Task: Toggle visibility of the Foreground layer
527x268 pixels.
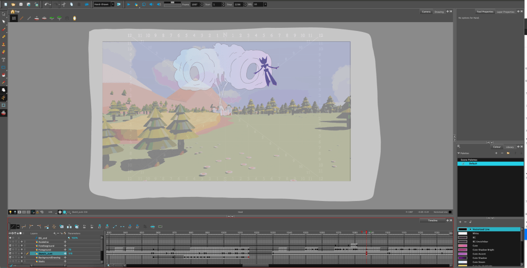Action: tap(10, 249)
